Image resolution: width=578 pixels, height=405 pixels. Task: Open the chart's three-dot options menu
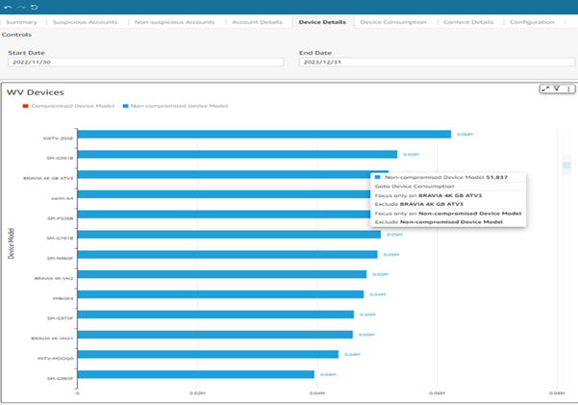coord(567,89)
